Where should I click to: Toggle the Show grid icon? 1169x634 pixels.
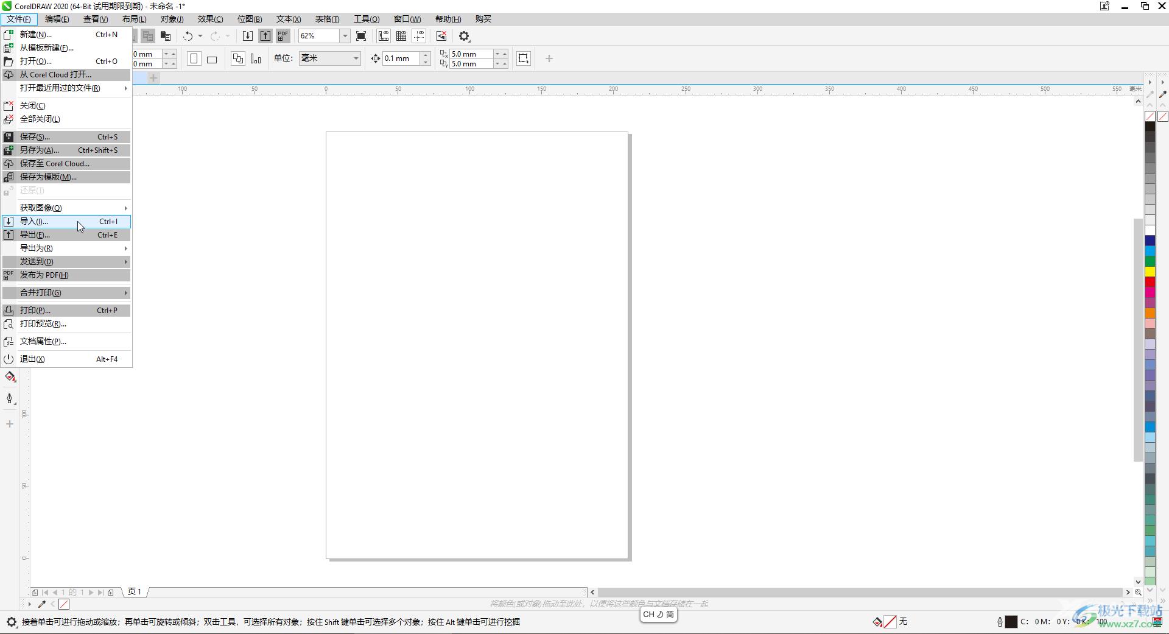(401, 37)
